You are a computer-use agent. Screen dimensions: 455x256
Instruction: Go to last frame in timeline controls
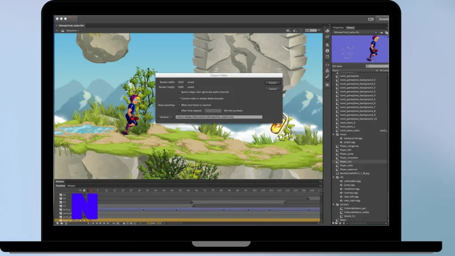[108, 223]
